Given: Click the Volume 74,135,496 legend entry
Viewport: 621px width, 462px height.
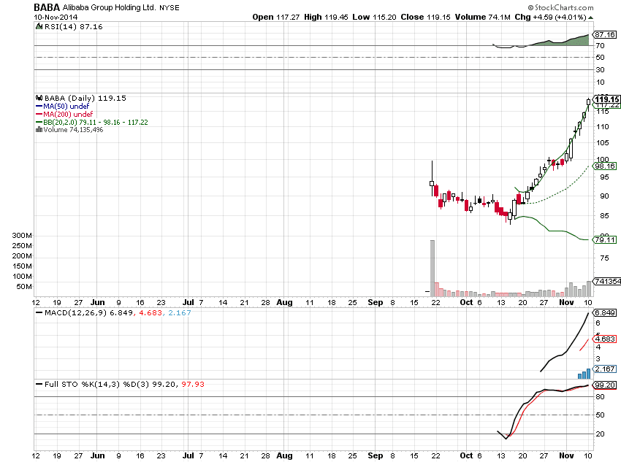Looking at the screenshot, I should [x=73, y=129].
